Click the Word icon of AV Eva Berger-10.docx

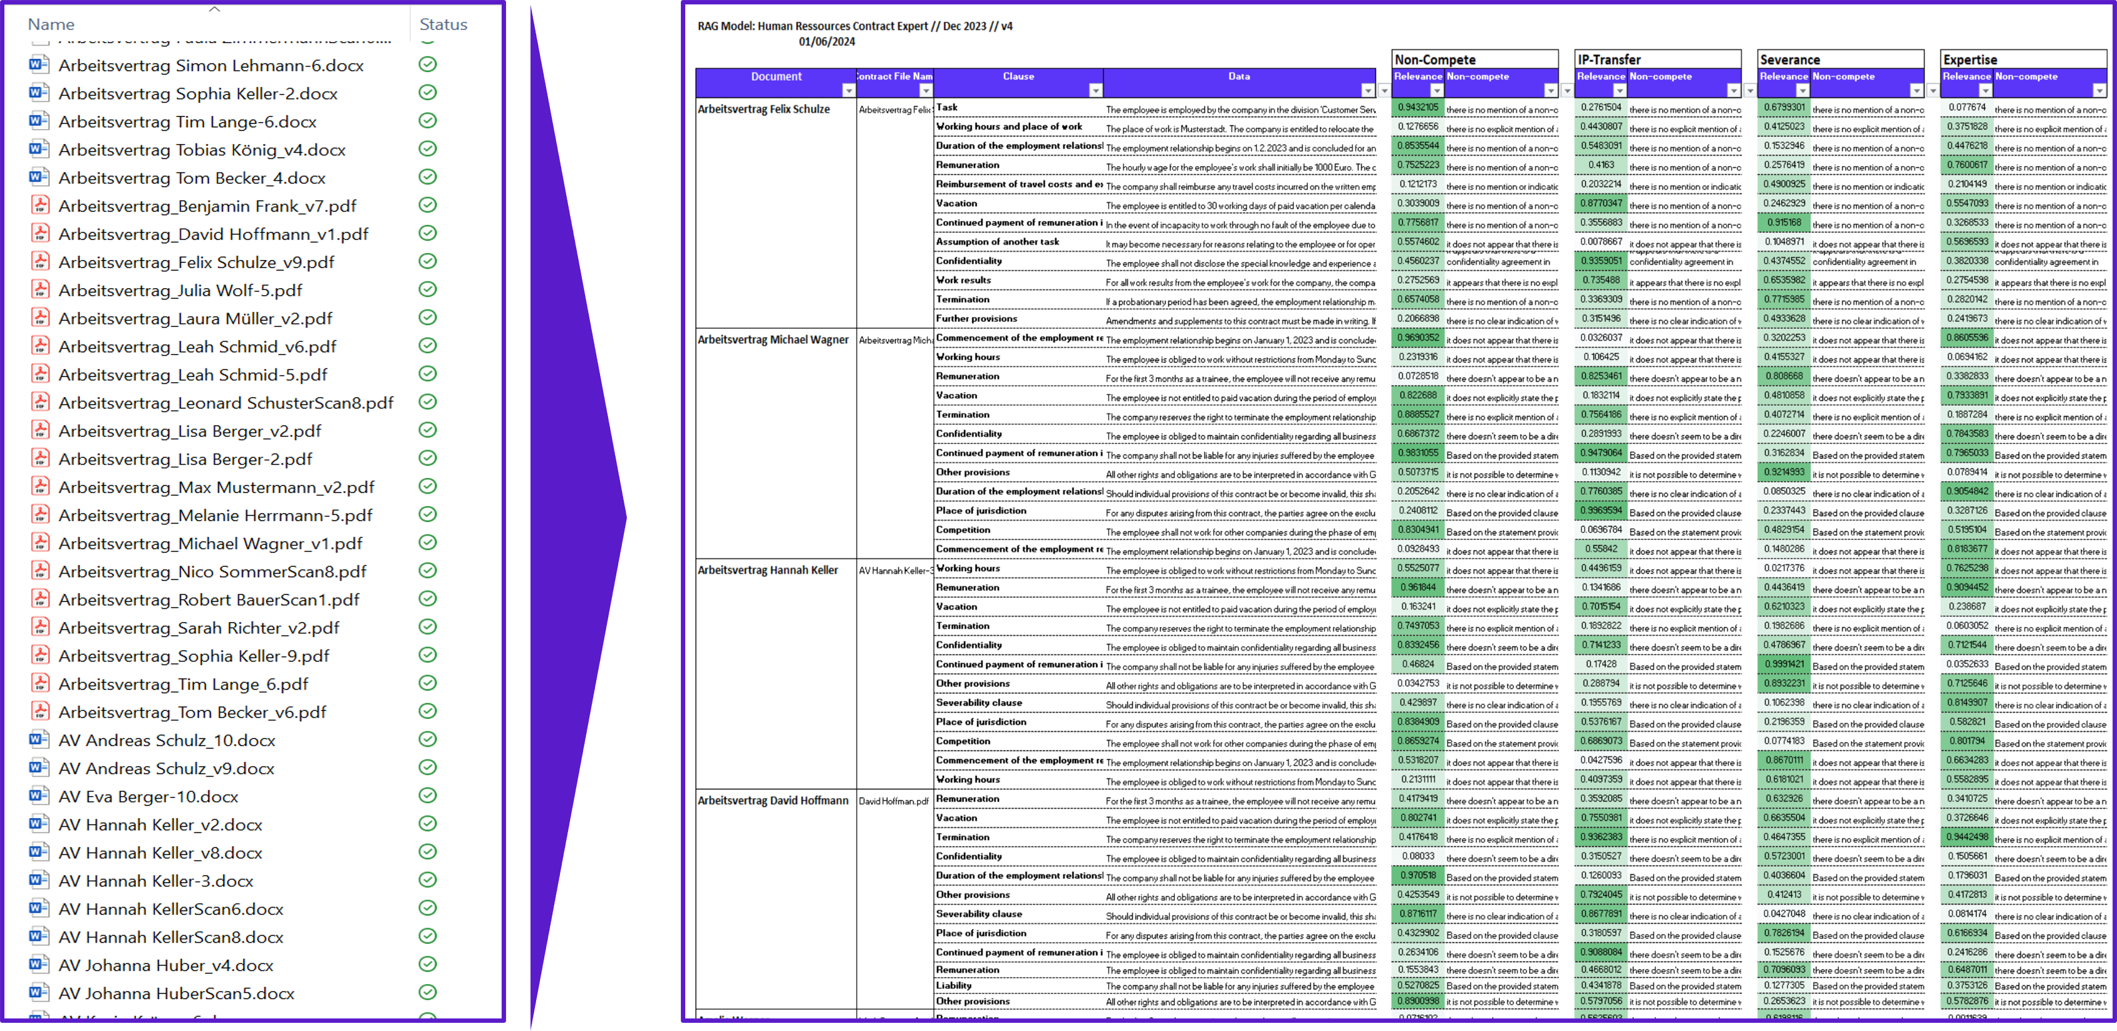tap(38, 796)
